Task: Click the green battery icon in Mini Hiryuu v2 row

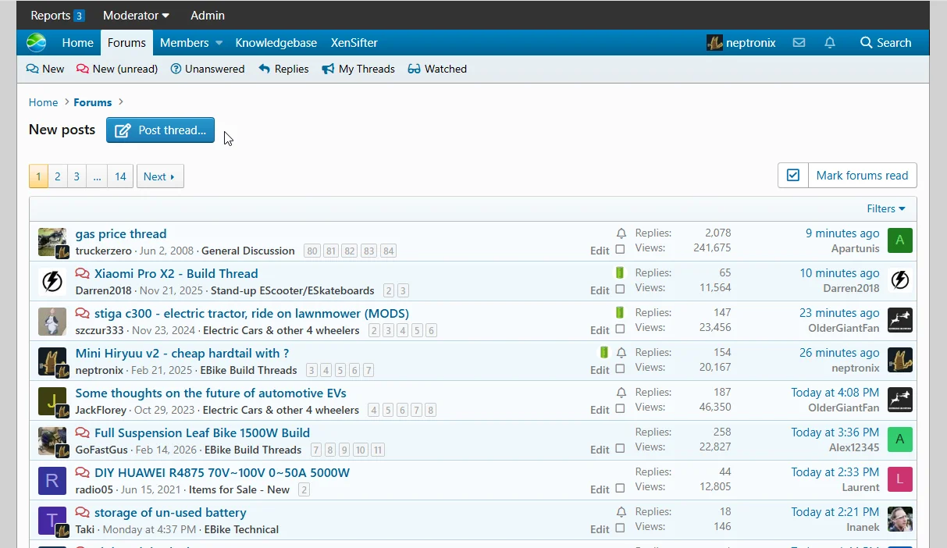Action: (x=603, y=353)
